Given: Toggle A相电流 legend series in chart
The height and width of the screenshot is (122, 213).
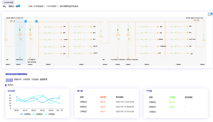Looking at the screenshot, I should 25,114.
